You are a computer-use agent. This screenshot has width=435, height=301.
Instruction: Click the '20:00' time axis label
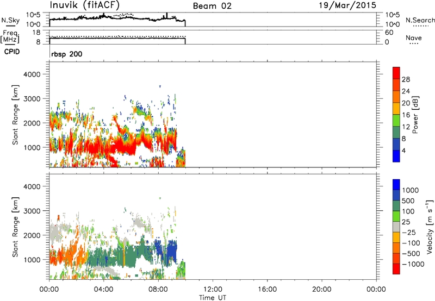(x=322, y=290)
